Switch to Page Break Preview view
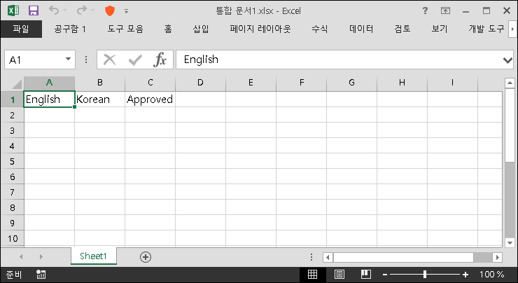The height and width of the screenshot is (283, 518). coord(365,275)
